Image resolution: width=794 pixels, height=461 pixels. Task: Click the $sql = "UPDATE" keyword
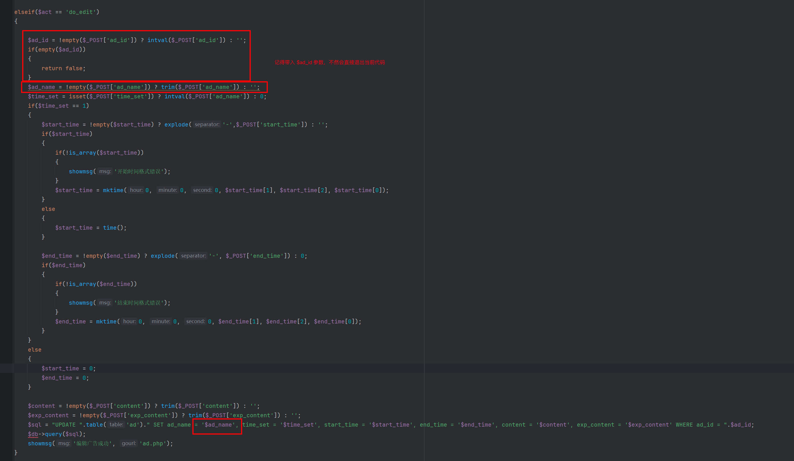point(65,425)
